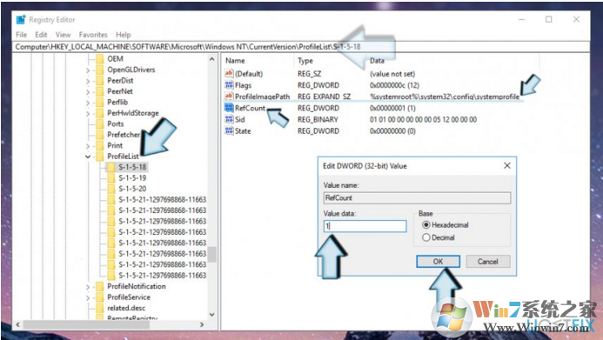Click the related.desc folder icon

click(x=99, y=308)
